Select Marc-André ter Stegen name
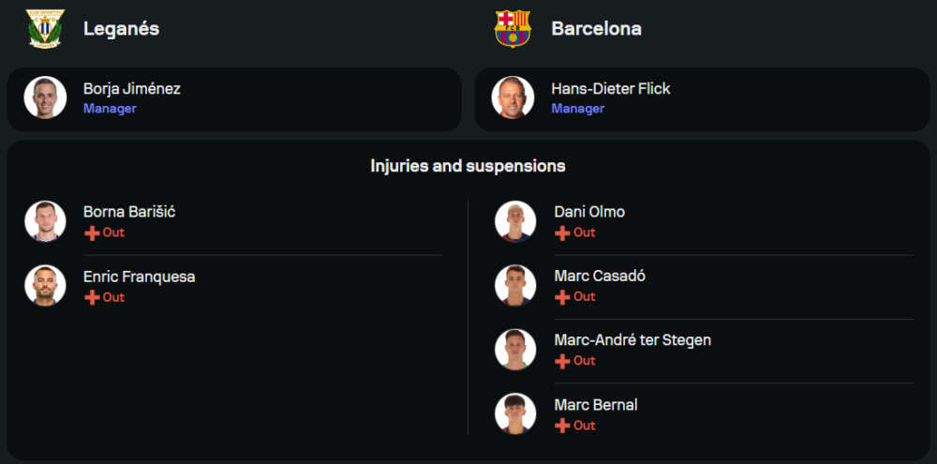 coord(632,340)
